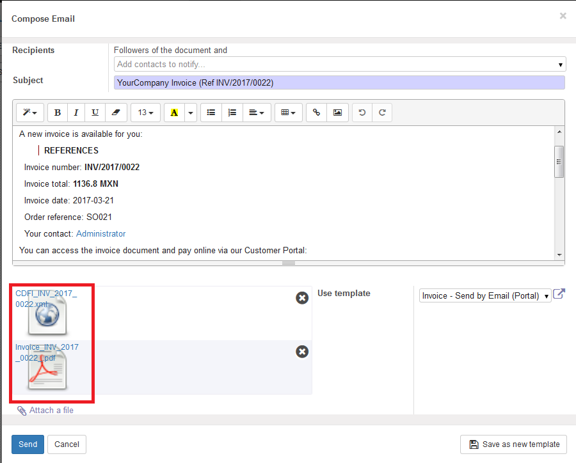The width and height of the screenshot is (576, 463).
Task: Expand the paragraph alignment dropdown
Action: [257, 113]
